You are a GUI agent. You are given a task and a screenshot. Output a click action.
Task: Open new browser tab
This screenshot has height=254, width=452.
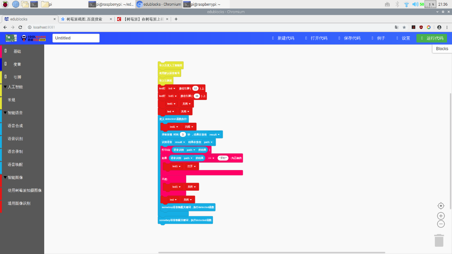click(x=176, y=19)
